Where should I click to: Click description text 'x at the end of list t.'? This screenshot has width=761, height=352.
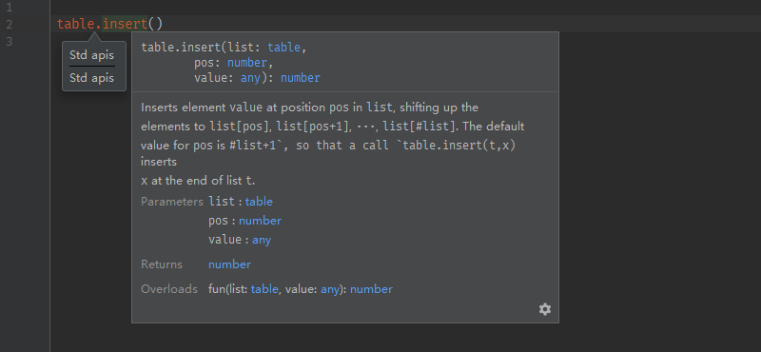click(x=198, y=181)
